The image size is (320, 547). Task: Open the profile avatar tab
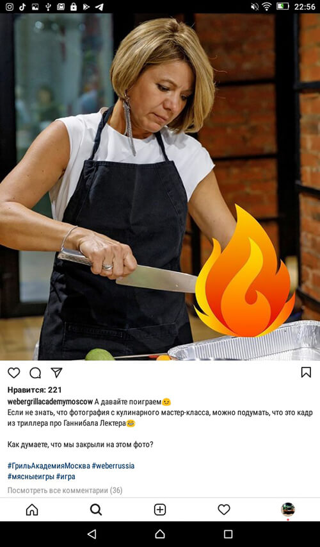click(288, 509)
